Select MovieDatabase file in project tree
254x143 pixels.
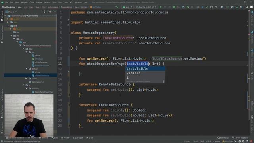click(x=41, y=62)
